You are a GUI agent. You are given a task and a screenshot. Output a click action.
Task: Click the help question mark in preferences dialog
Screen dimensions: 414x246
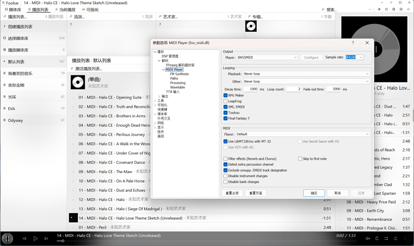point(353,42)
